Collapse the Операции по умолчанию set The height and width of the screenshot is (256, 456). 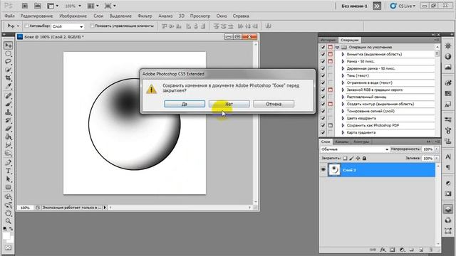click(x=337, y=47)
